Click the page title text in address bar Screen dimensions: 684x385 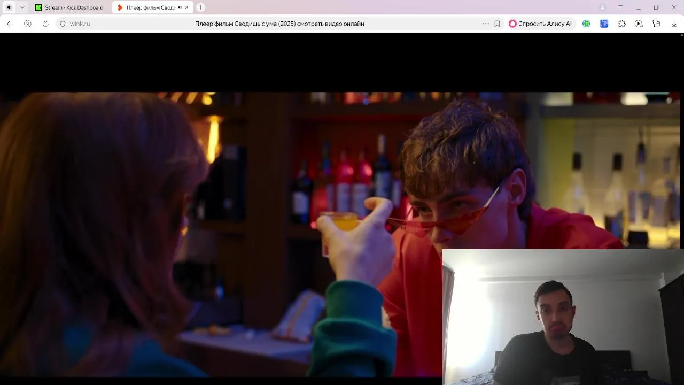pos(279,24)
